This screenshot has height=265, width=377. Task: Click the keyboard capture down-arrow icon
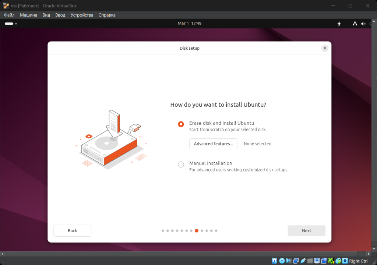pyautogui.click(x=345, y=261)
